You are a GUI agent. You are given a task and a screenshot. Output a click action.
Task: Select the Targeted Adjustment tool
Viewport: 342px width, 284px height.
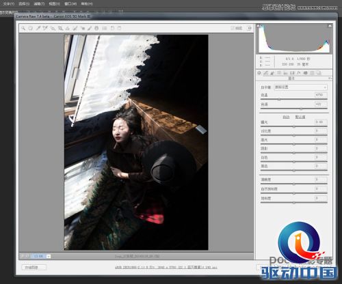53,28
